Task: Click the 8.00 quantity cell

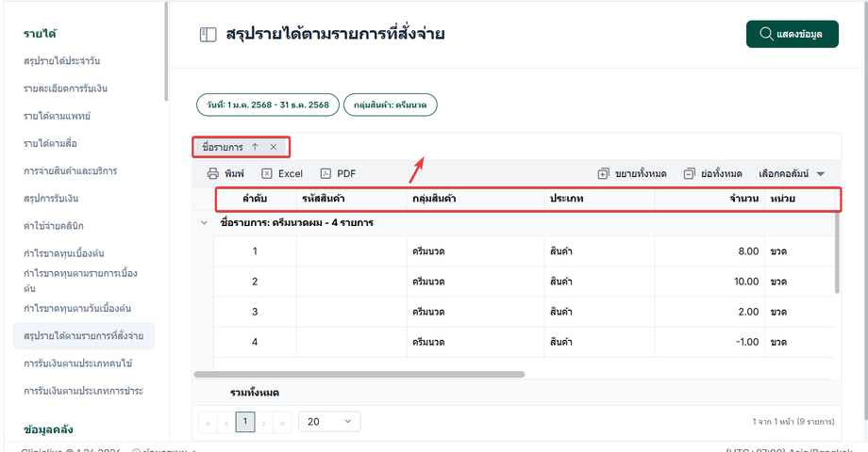Action: point(709,251)
